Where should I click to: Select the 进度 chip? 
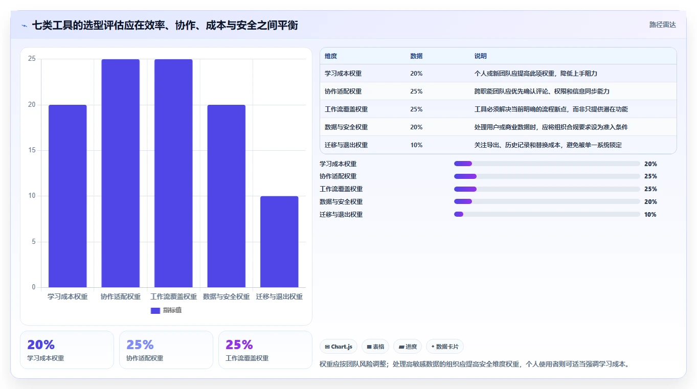408,347
